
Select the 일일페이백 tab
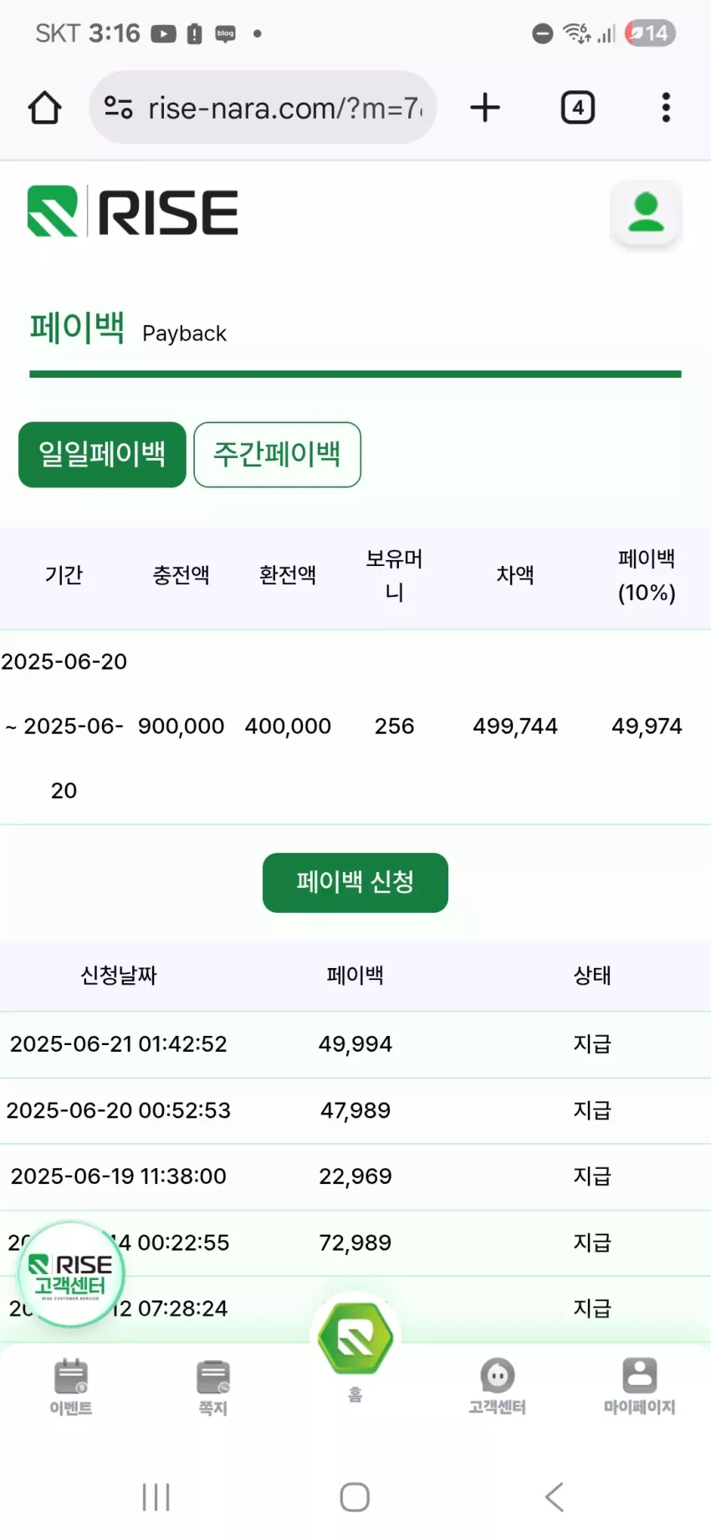(102, 455)
